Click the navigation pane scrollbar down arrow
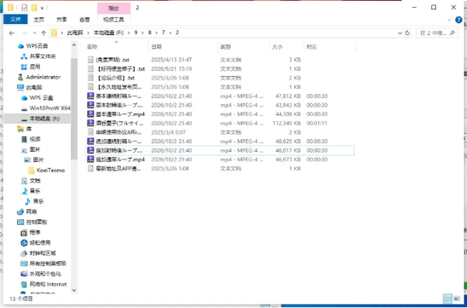The width and height of the screenshot is (467, 308). [x=74, y=290]
